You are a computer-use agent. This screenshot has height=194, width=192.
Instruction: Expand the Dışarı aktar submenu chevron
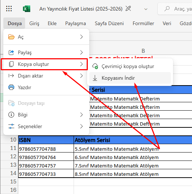point(81,76)
